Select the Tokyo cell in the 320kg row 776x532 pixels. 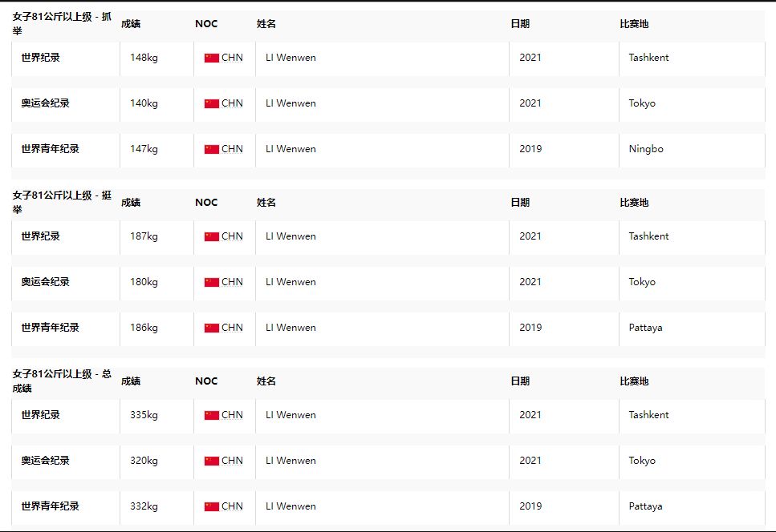point(642,461)
